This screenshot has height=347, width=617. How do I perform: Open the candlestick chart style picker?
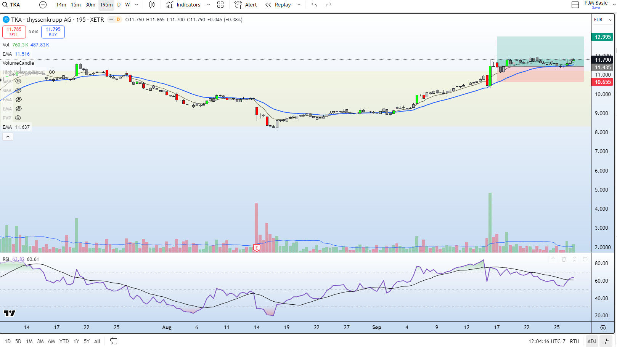[152, 5]
